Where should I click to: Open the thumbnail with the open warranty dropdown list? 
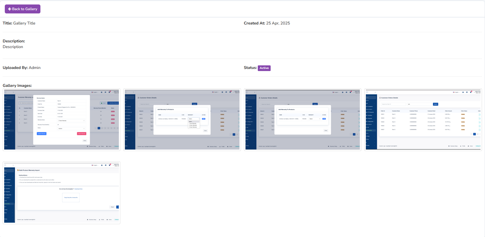tap(182, 120)
